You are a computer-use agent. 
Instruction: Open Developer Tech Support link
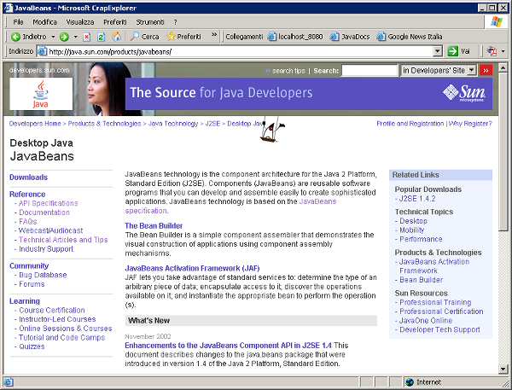pos(439,329)
